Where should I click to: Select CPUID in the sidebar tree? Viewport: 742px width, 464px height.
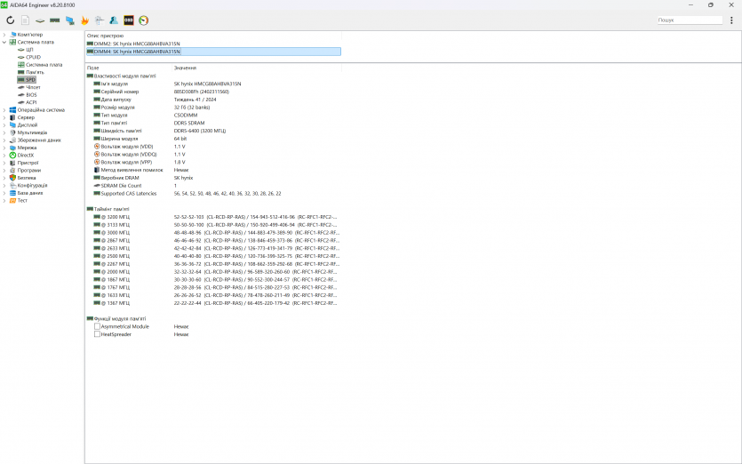(33, 57)
